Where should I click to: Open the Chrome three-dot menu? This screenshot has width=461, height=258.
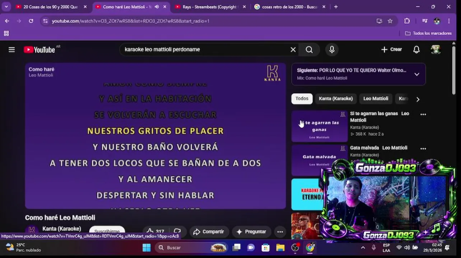tap(449, 21)
